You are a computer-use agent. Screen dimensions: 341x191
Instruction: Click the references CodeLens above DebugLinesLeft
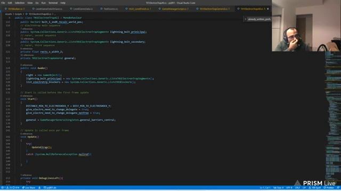pos(26,175)
